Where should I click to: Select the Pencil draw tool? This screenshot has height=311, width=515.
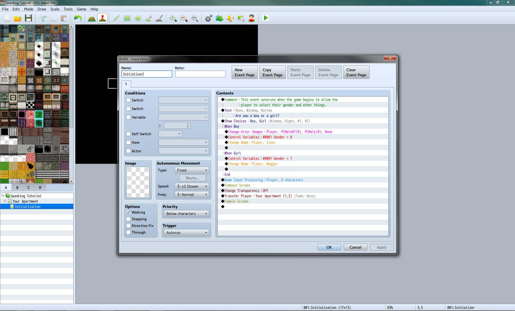(116, 18)
